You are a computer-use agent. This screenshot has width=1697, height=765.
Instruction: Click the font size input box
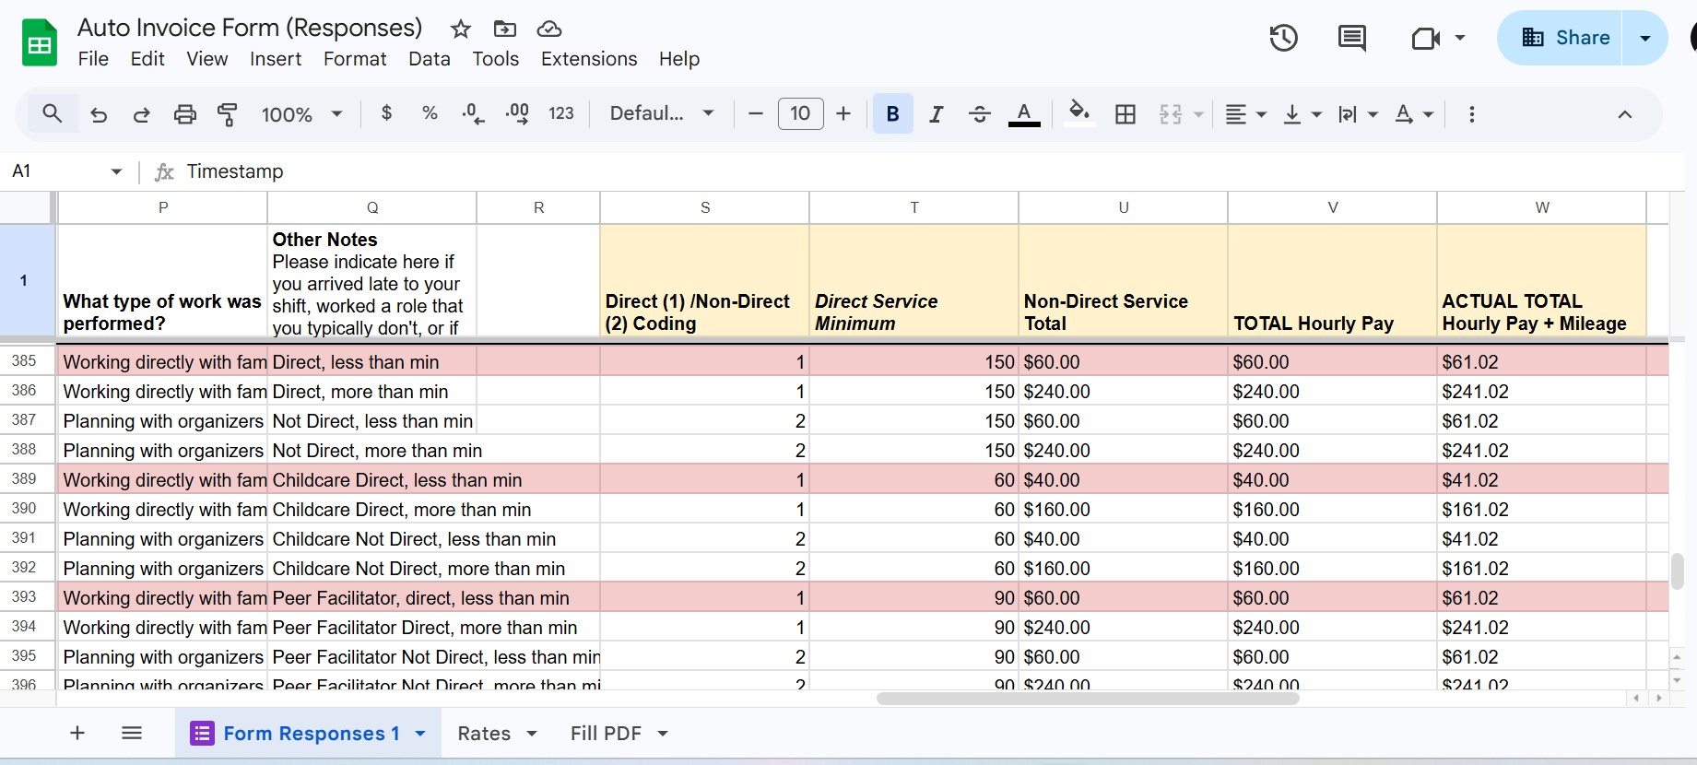pyautogui.click(x=800, y=113)
